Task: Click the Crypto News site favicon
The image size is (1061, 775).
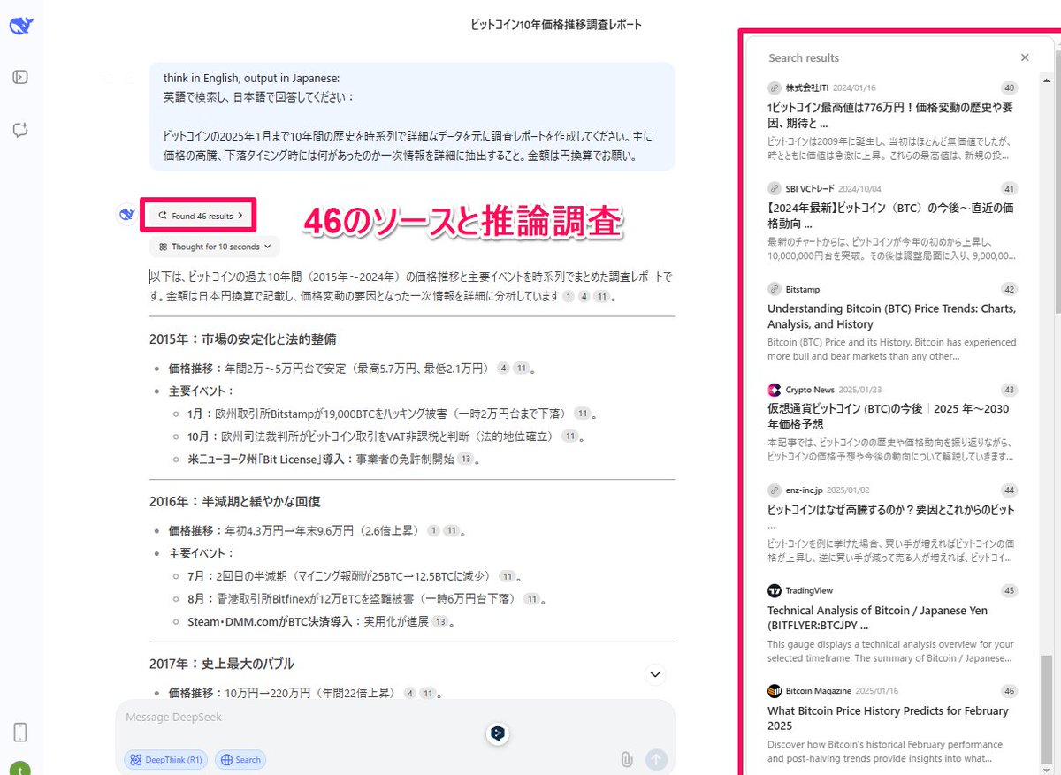Action: (775, 390)
